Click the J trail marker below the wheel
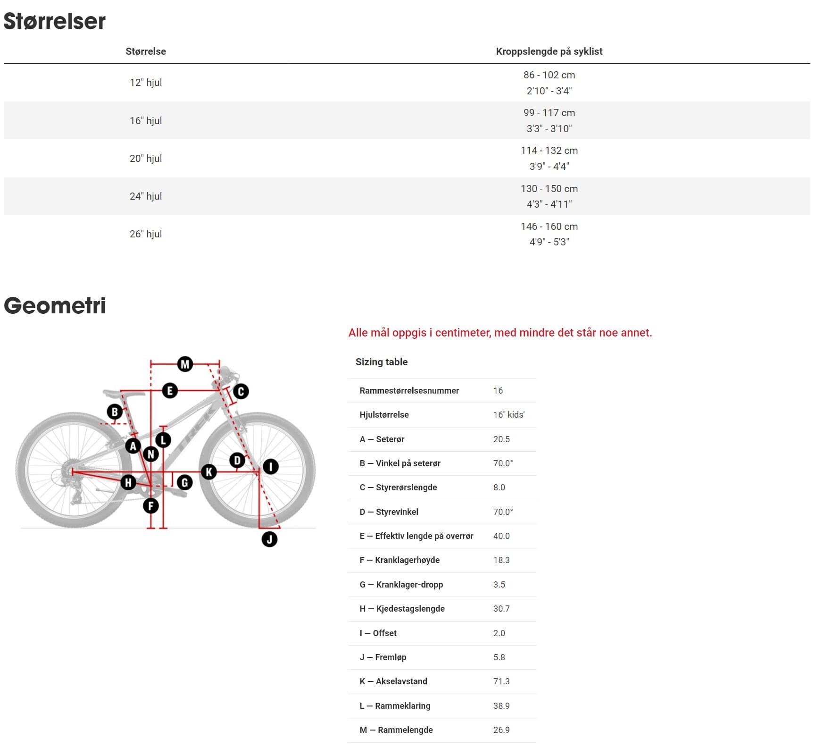 coord(269,539)
